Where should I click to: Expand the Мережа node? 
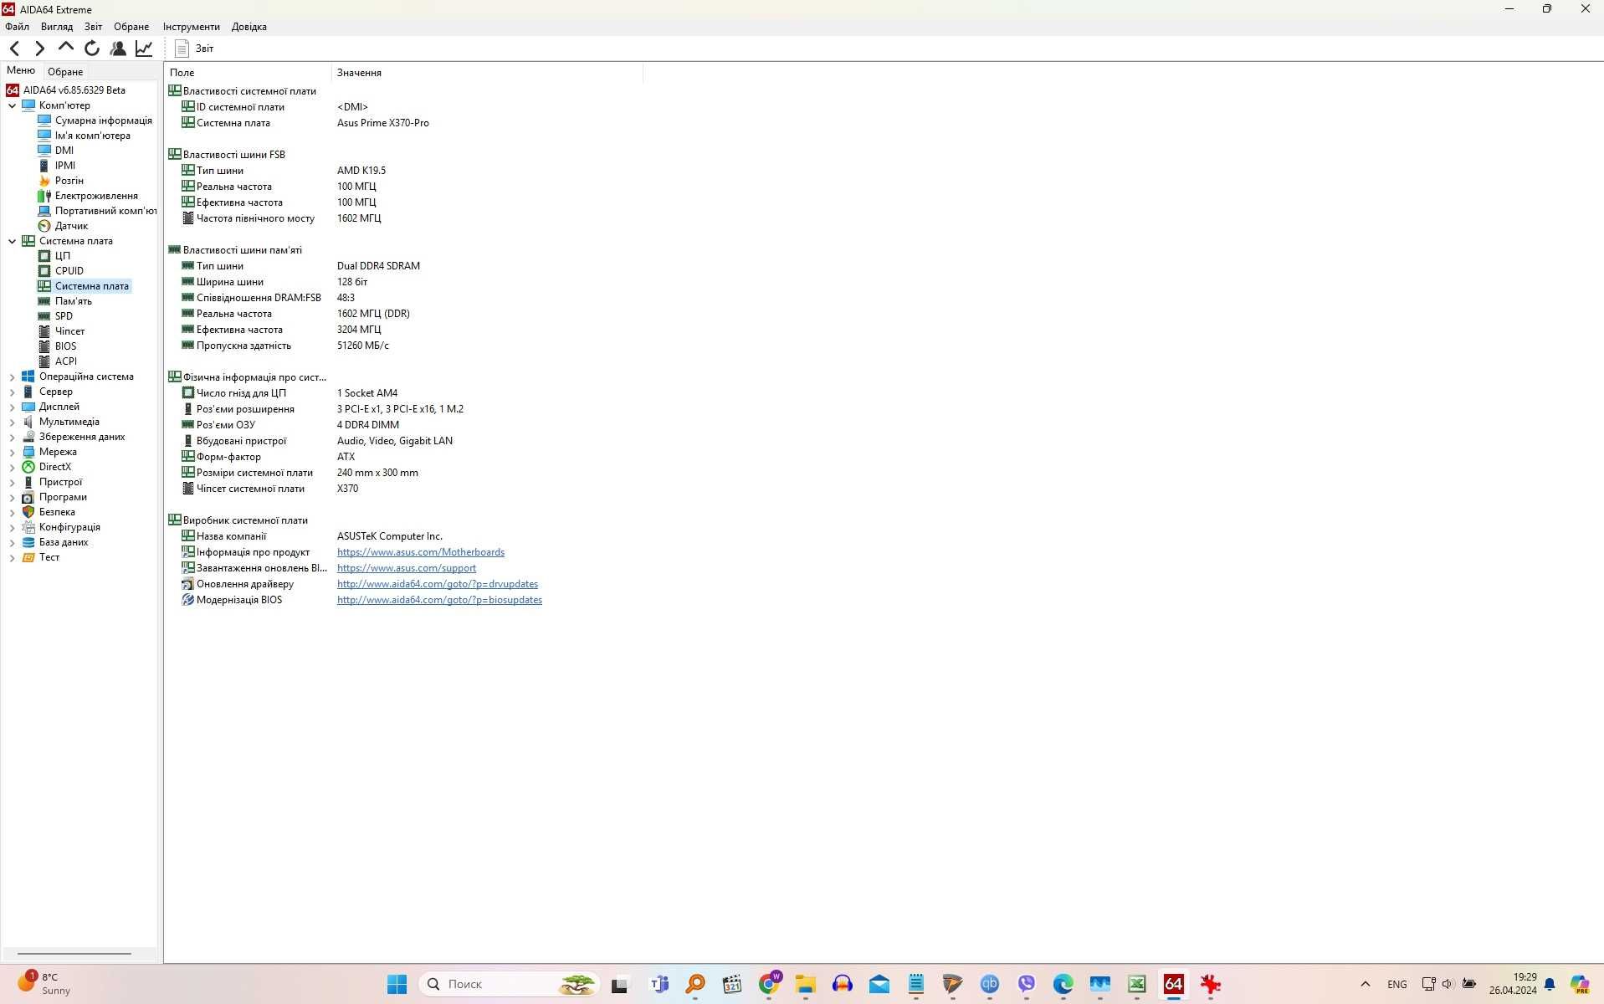click(x=12, y=452)
